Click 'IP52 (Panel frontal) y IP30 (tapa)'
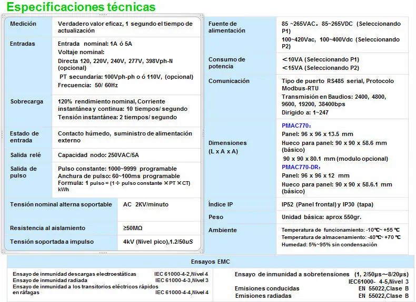416x302 pixels. click(x=328, y=204)
